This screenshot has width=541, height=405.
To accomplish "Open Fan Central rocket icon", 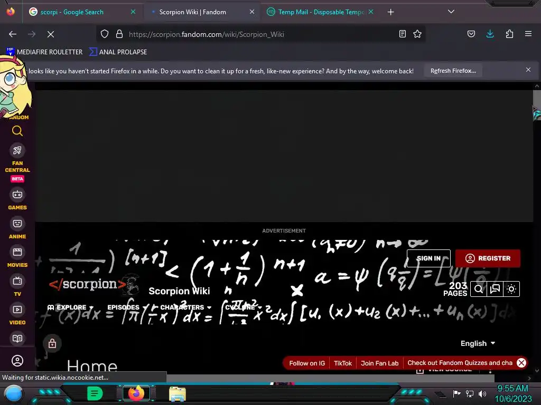I will 17,150.
